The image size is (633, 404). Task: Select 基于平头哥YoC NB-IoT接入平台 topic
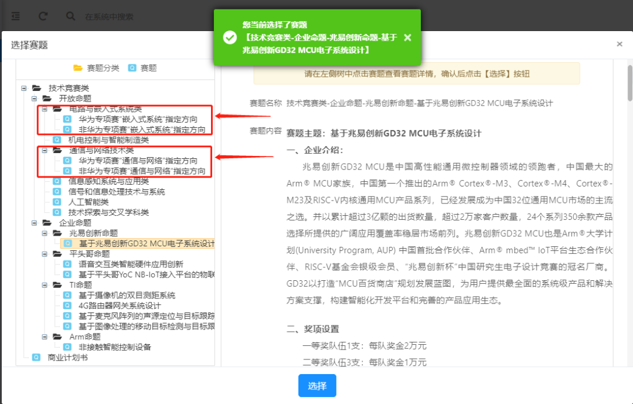147,275
